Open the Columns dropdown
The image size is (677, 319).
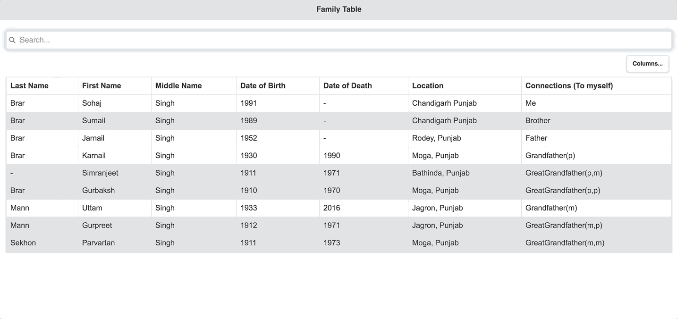(x=647, y=64)
